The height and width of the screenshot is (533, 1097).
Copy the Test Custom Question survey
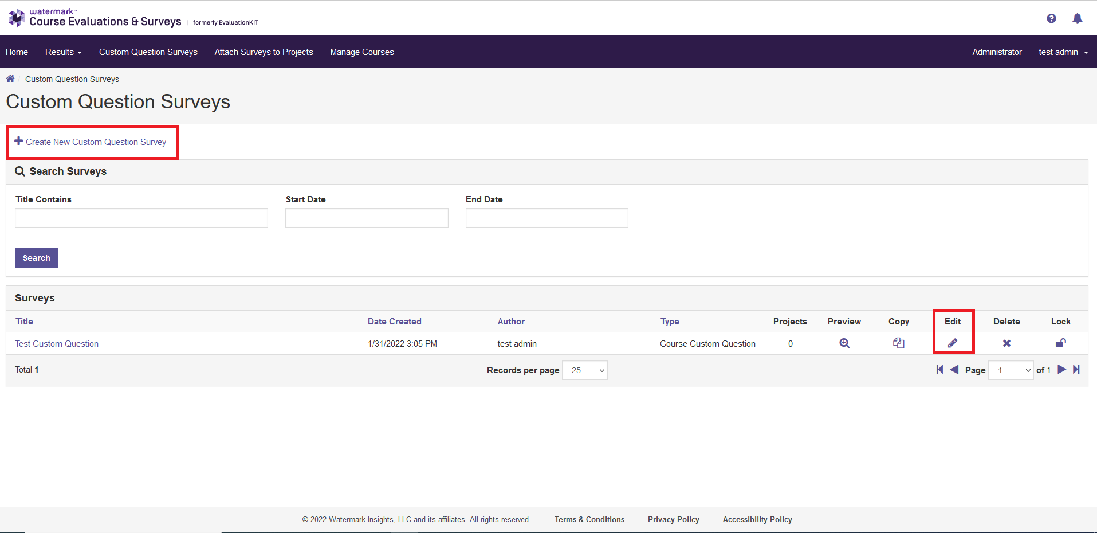pyautogui.click(x=898, y=343)
